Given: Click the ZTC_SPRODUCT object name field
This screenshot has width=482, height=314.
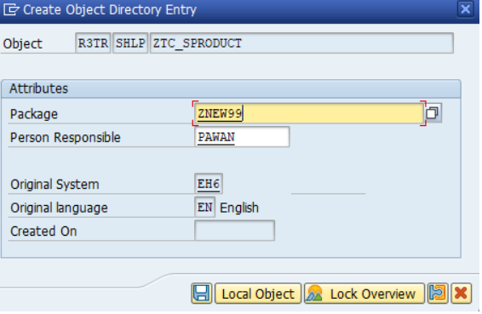Looking at the screenshot, I should (301, 43).
